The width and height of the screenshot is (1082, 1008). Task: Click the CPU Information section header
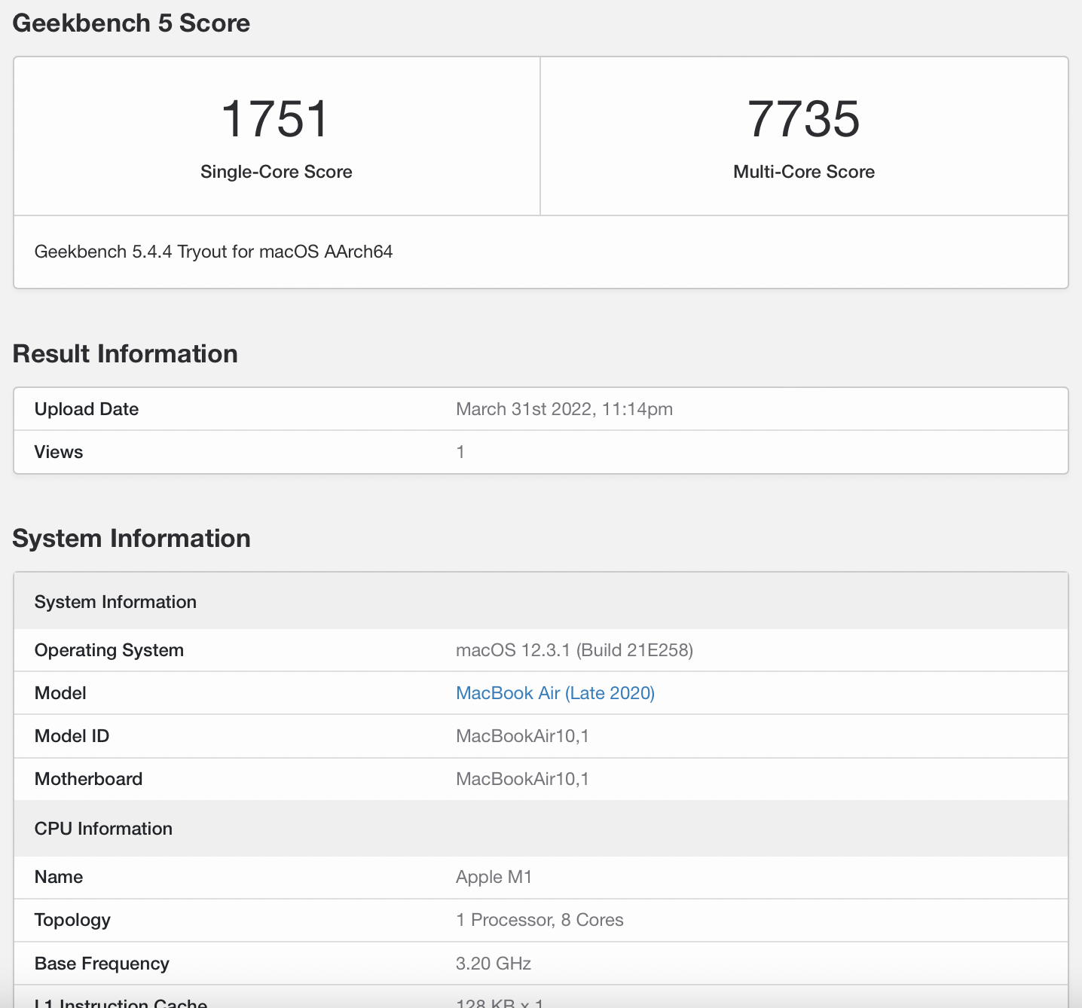coord(541,828)
